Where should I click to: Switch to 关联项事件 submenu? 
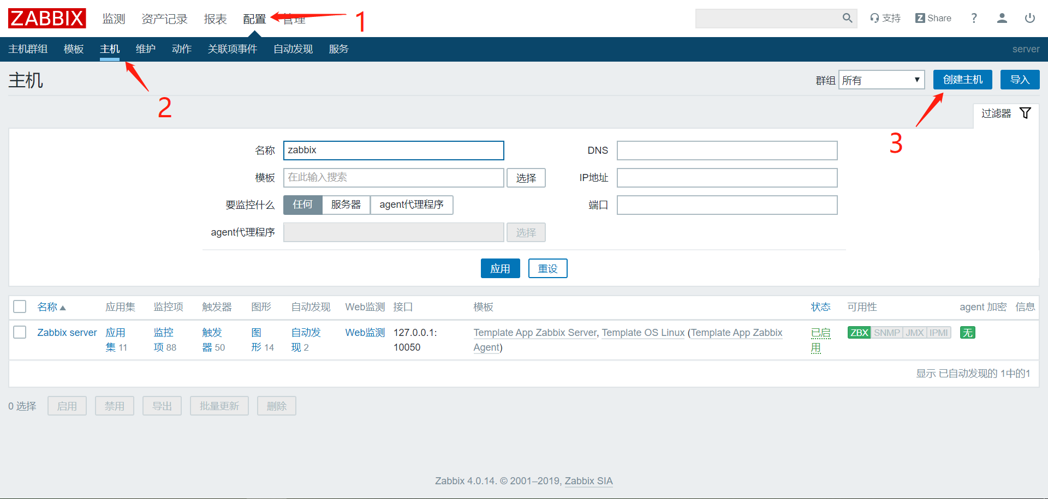[233, 49]
